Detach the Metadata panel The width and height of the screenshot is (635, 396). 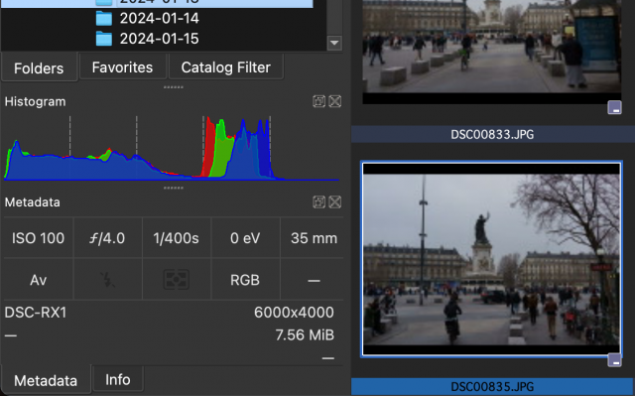click(x=318, y=202)
